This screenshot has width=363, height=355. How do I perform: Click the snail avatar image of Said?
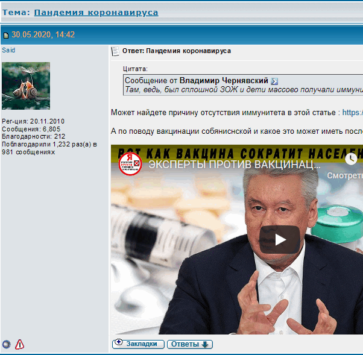click(26, 86)
